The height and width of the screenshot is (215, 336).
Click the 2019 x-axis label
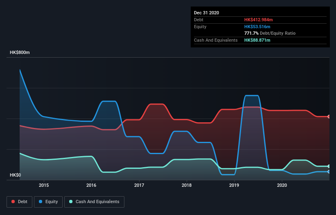pos(234,185)
